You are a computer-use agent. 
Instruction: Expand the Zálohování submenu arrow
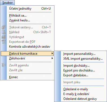pyautogui.click(x=52, y=58)
